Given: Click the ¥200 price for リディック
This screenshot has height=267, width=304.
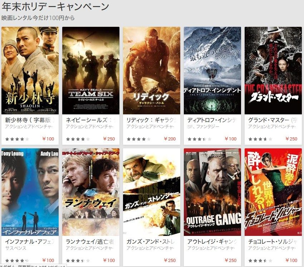Looking at the screenshot, I should 170,139.
